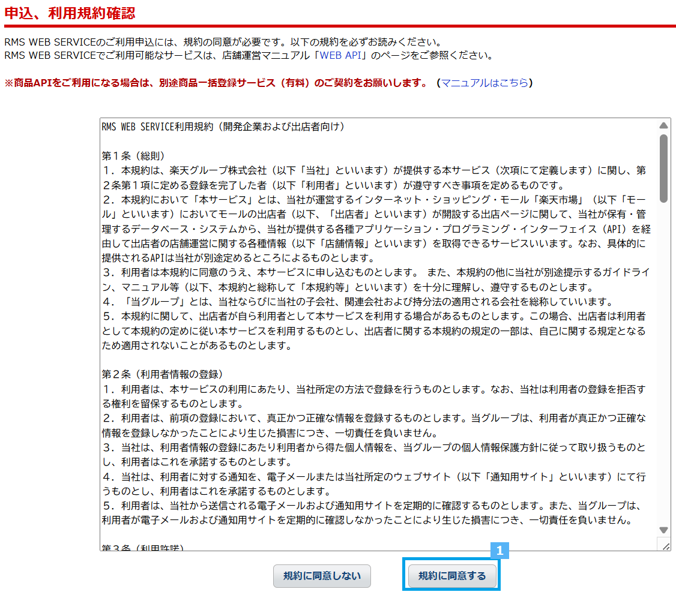Click the 規約に同意しない button
Screen dimensions: 676x592
coord(322,576)
